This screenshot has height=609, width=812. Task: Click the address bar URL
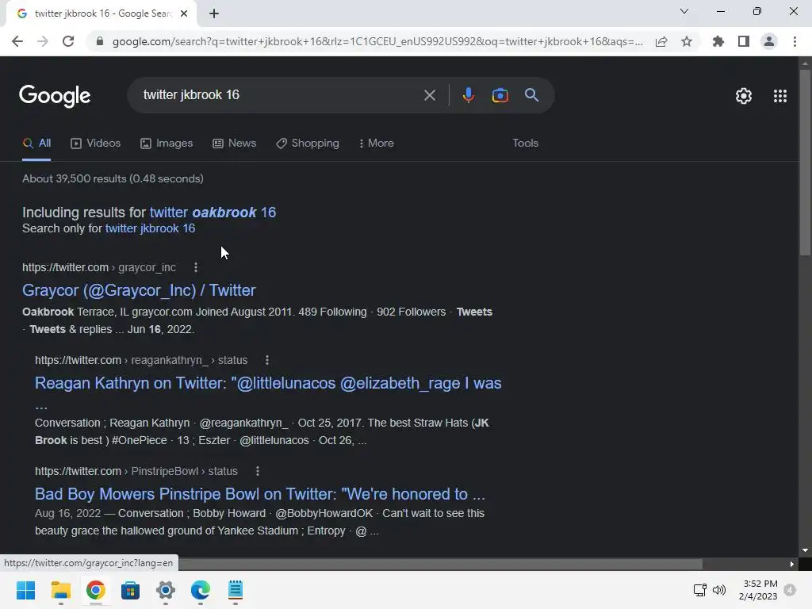pyautogui.click(x=377, y=41)
